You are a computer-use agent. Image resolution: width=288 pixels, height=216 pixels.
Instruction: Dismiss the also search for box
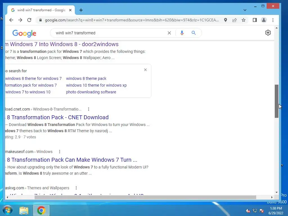145,70
